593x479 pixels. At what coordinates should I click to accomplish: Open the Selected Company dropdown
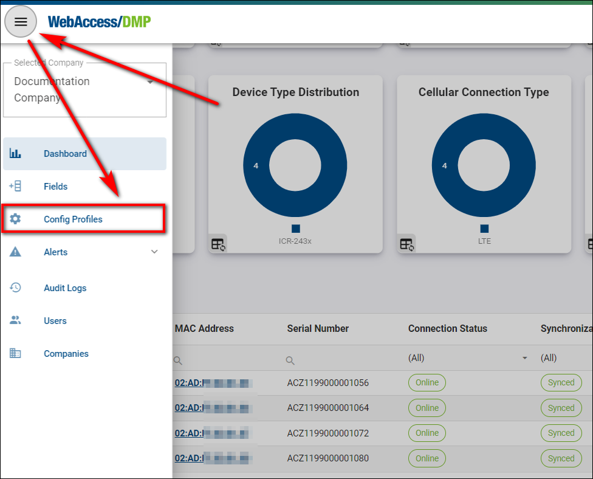pos(150,82)
